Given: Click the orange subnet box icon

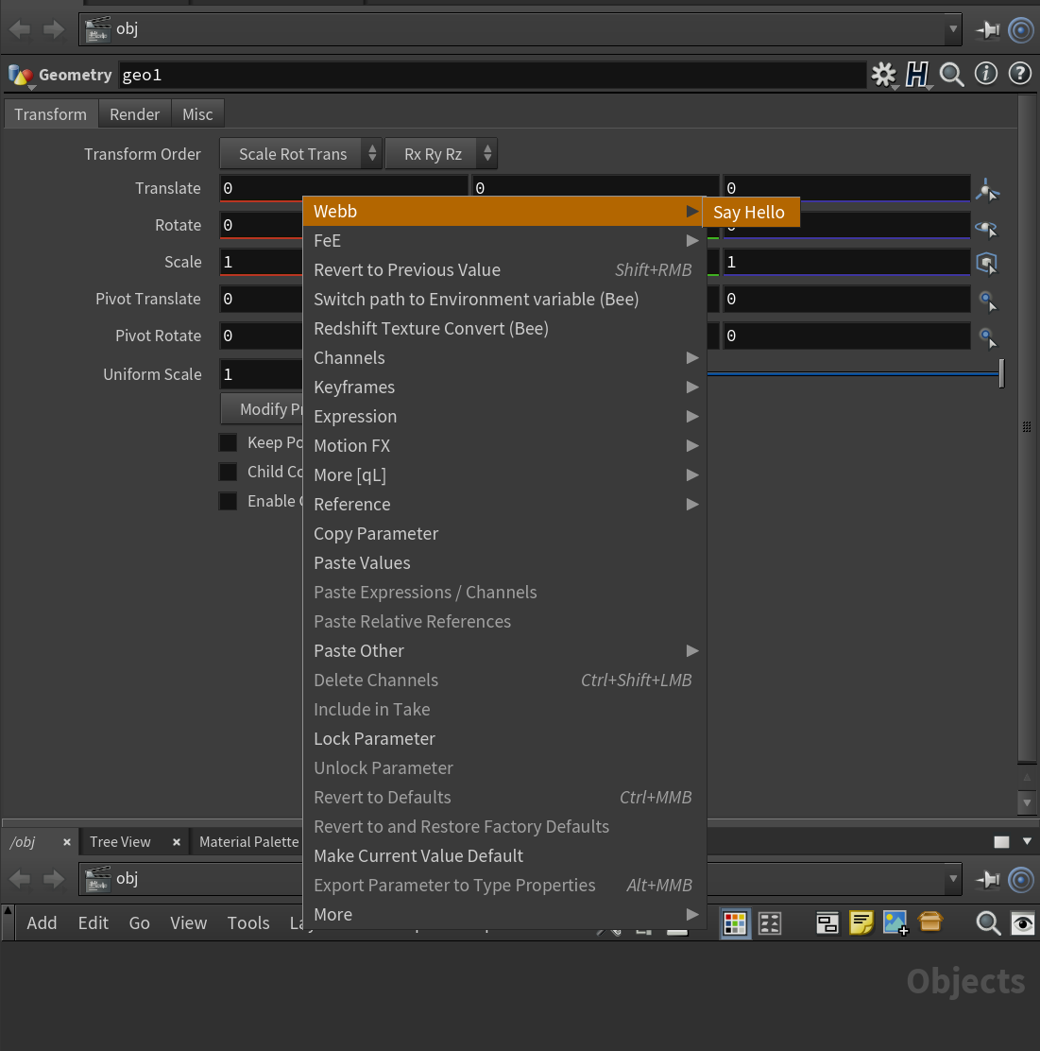Looking at the screenshot, I should (930, 922).
